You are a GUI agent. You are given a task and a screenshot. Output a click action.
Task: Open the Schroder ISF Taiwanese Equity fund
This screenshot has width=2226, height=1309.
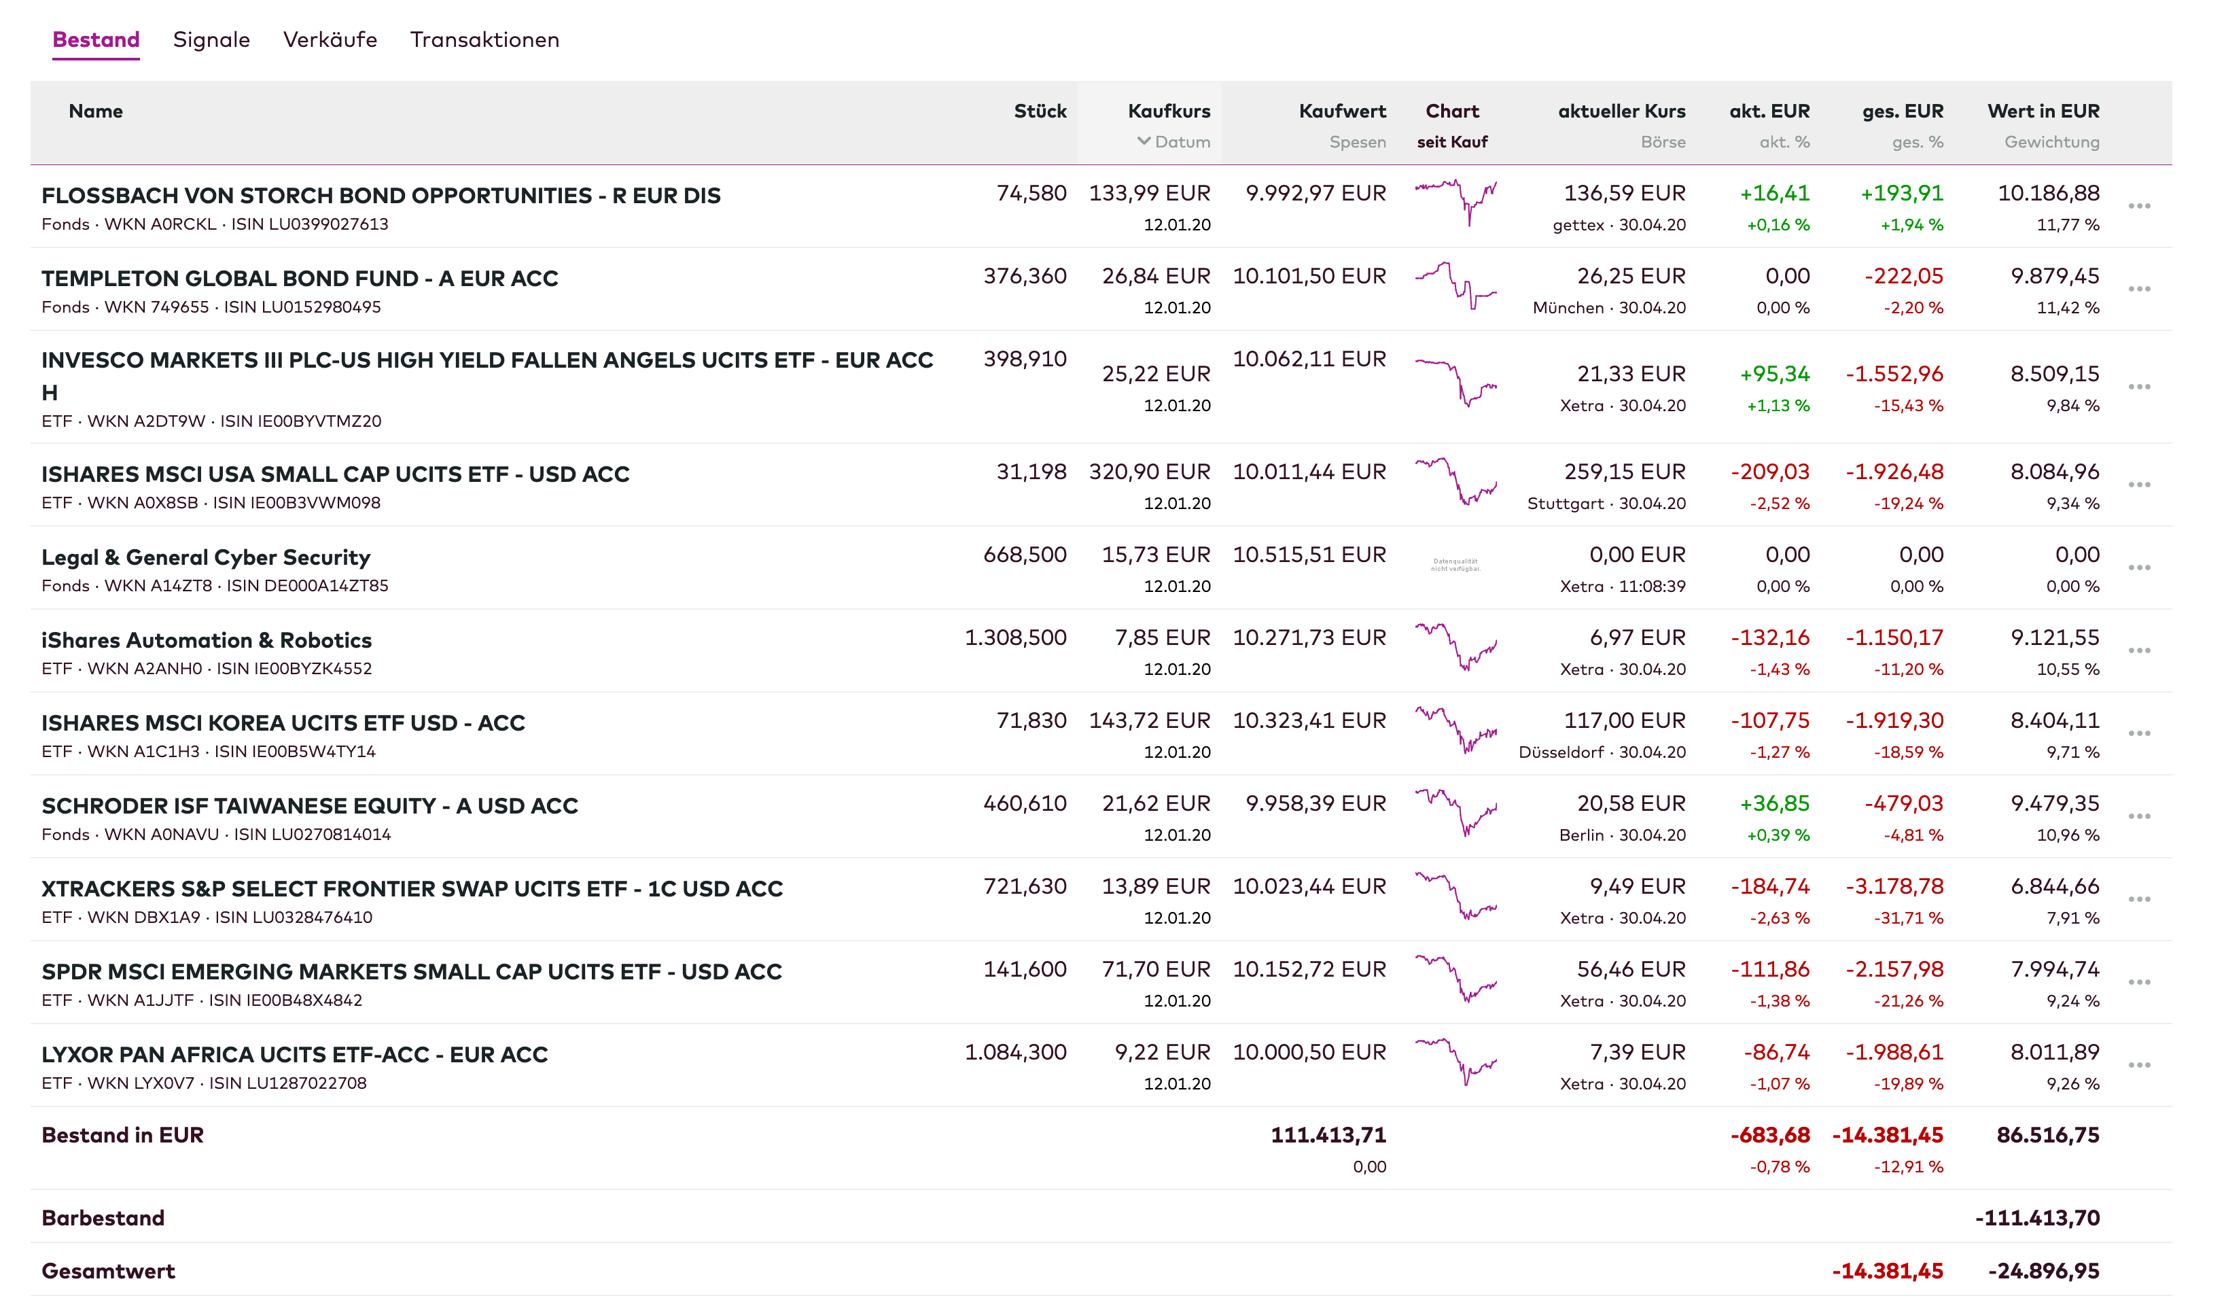(309, 805)
